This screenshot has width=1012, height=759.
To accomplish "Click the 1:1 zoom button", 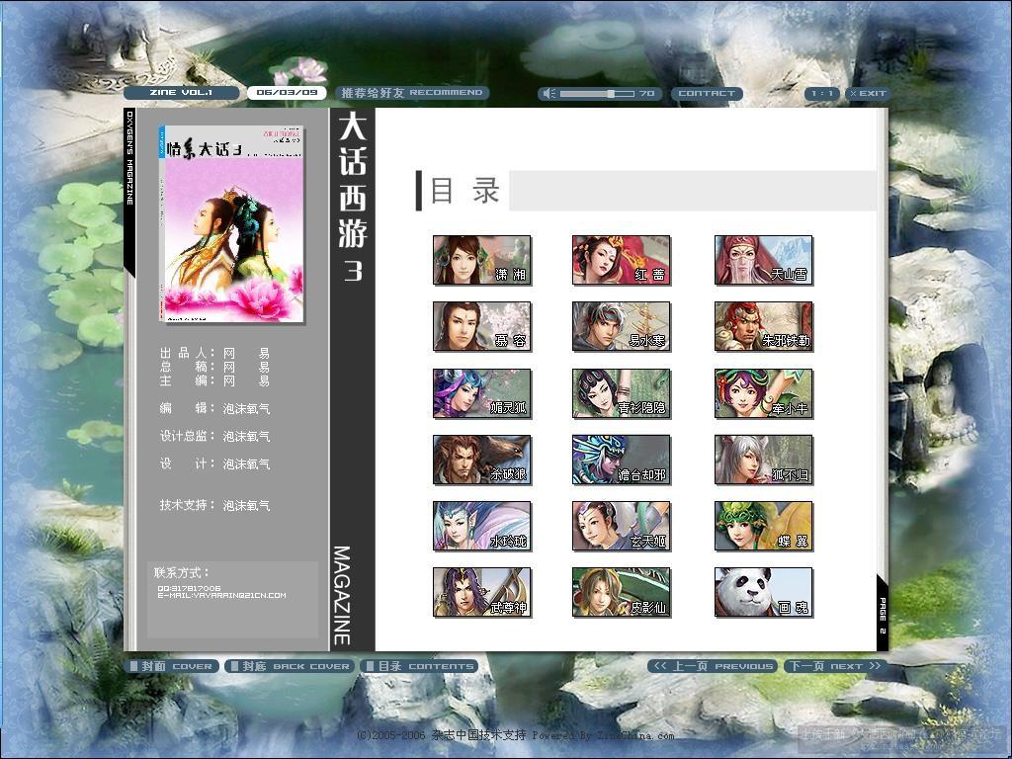I will [x=821, y=94].
